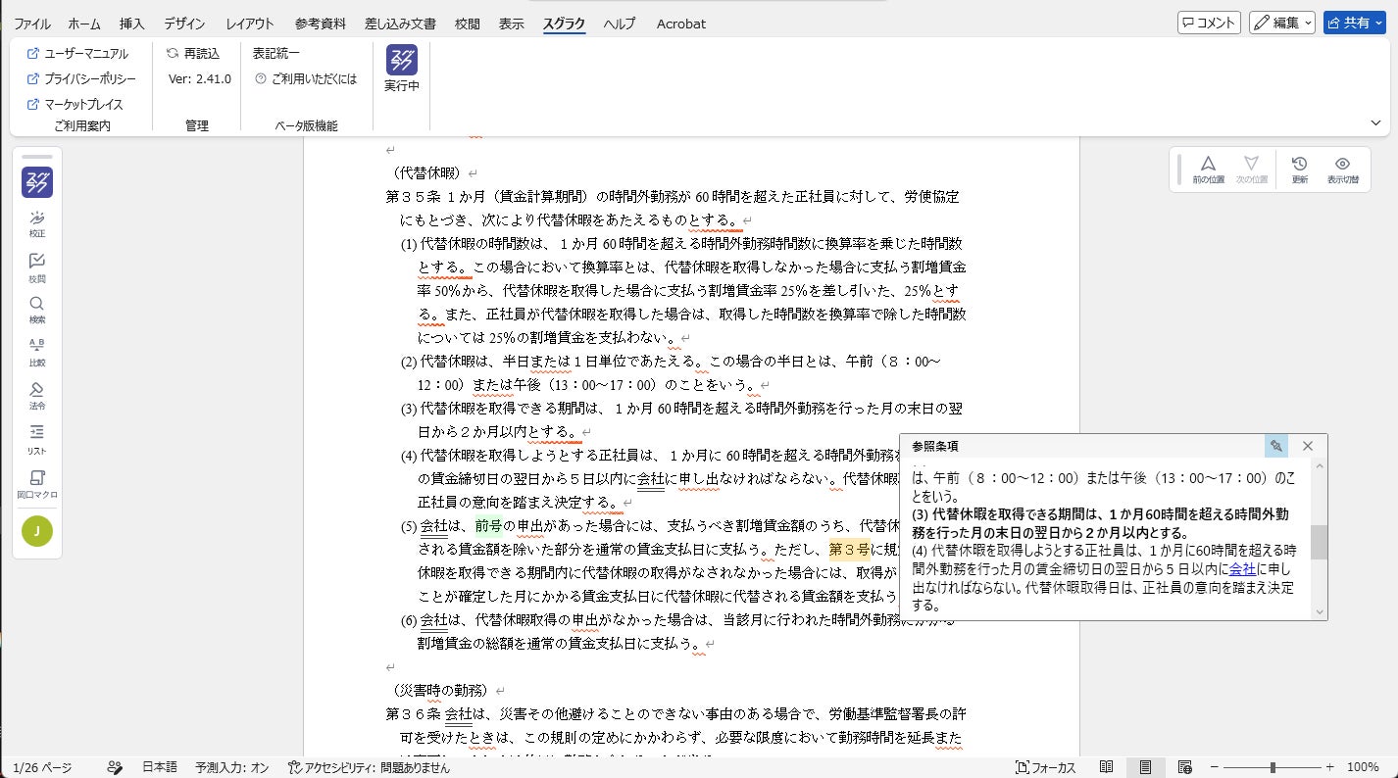Viewport: 1398px width, 778px height.
Task: Click the heading （代替休暇）
Action: coord(425,172)
